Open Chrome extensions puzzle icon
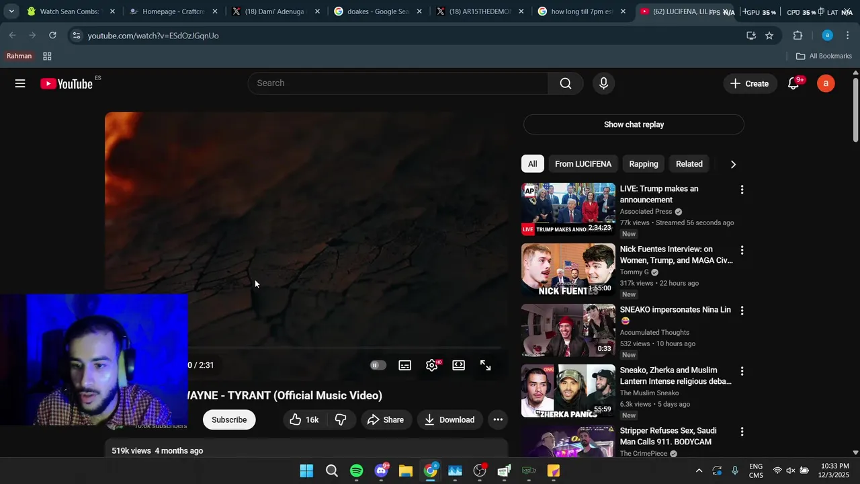Screen dimensions: 860x484 click(798, 36)
